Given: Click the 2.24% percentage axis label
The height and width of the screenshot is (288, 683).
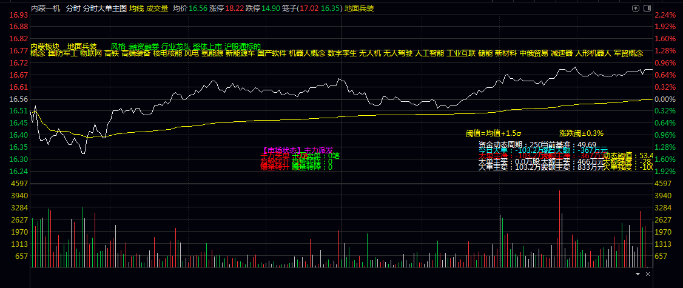Looking at the screenshot, I should tap(666, 15).
